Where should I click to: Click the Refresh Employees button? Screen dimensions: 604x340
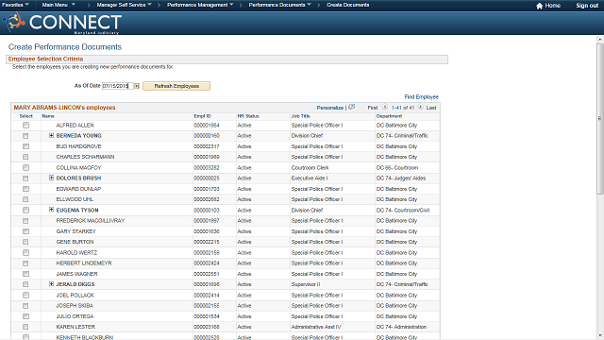coord(176,86)
